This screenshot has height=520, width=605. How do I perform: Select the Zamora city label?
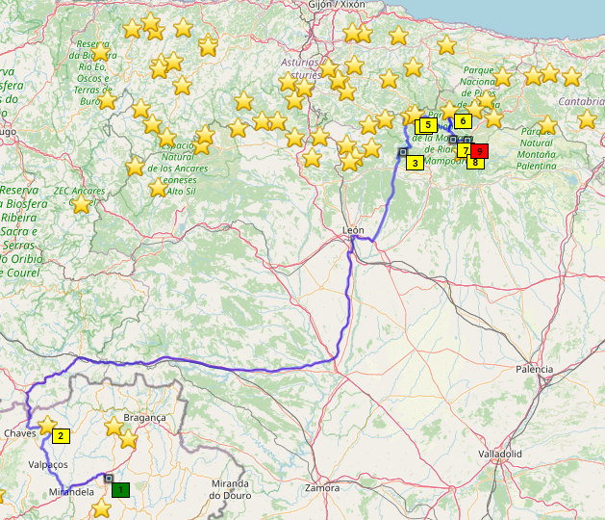321,488
